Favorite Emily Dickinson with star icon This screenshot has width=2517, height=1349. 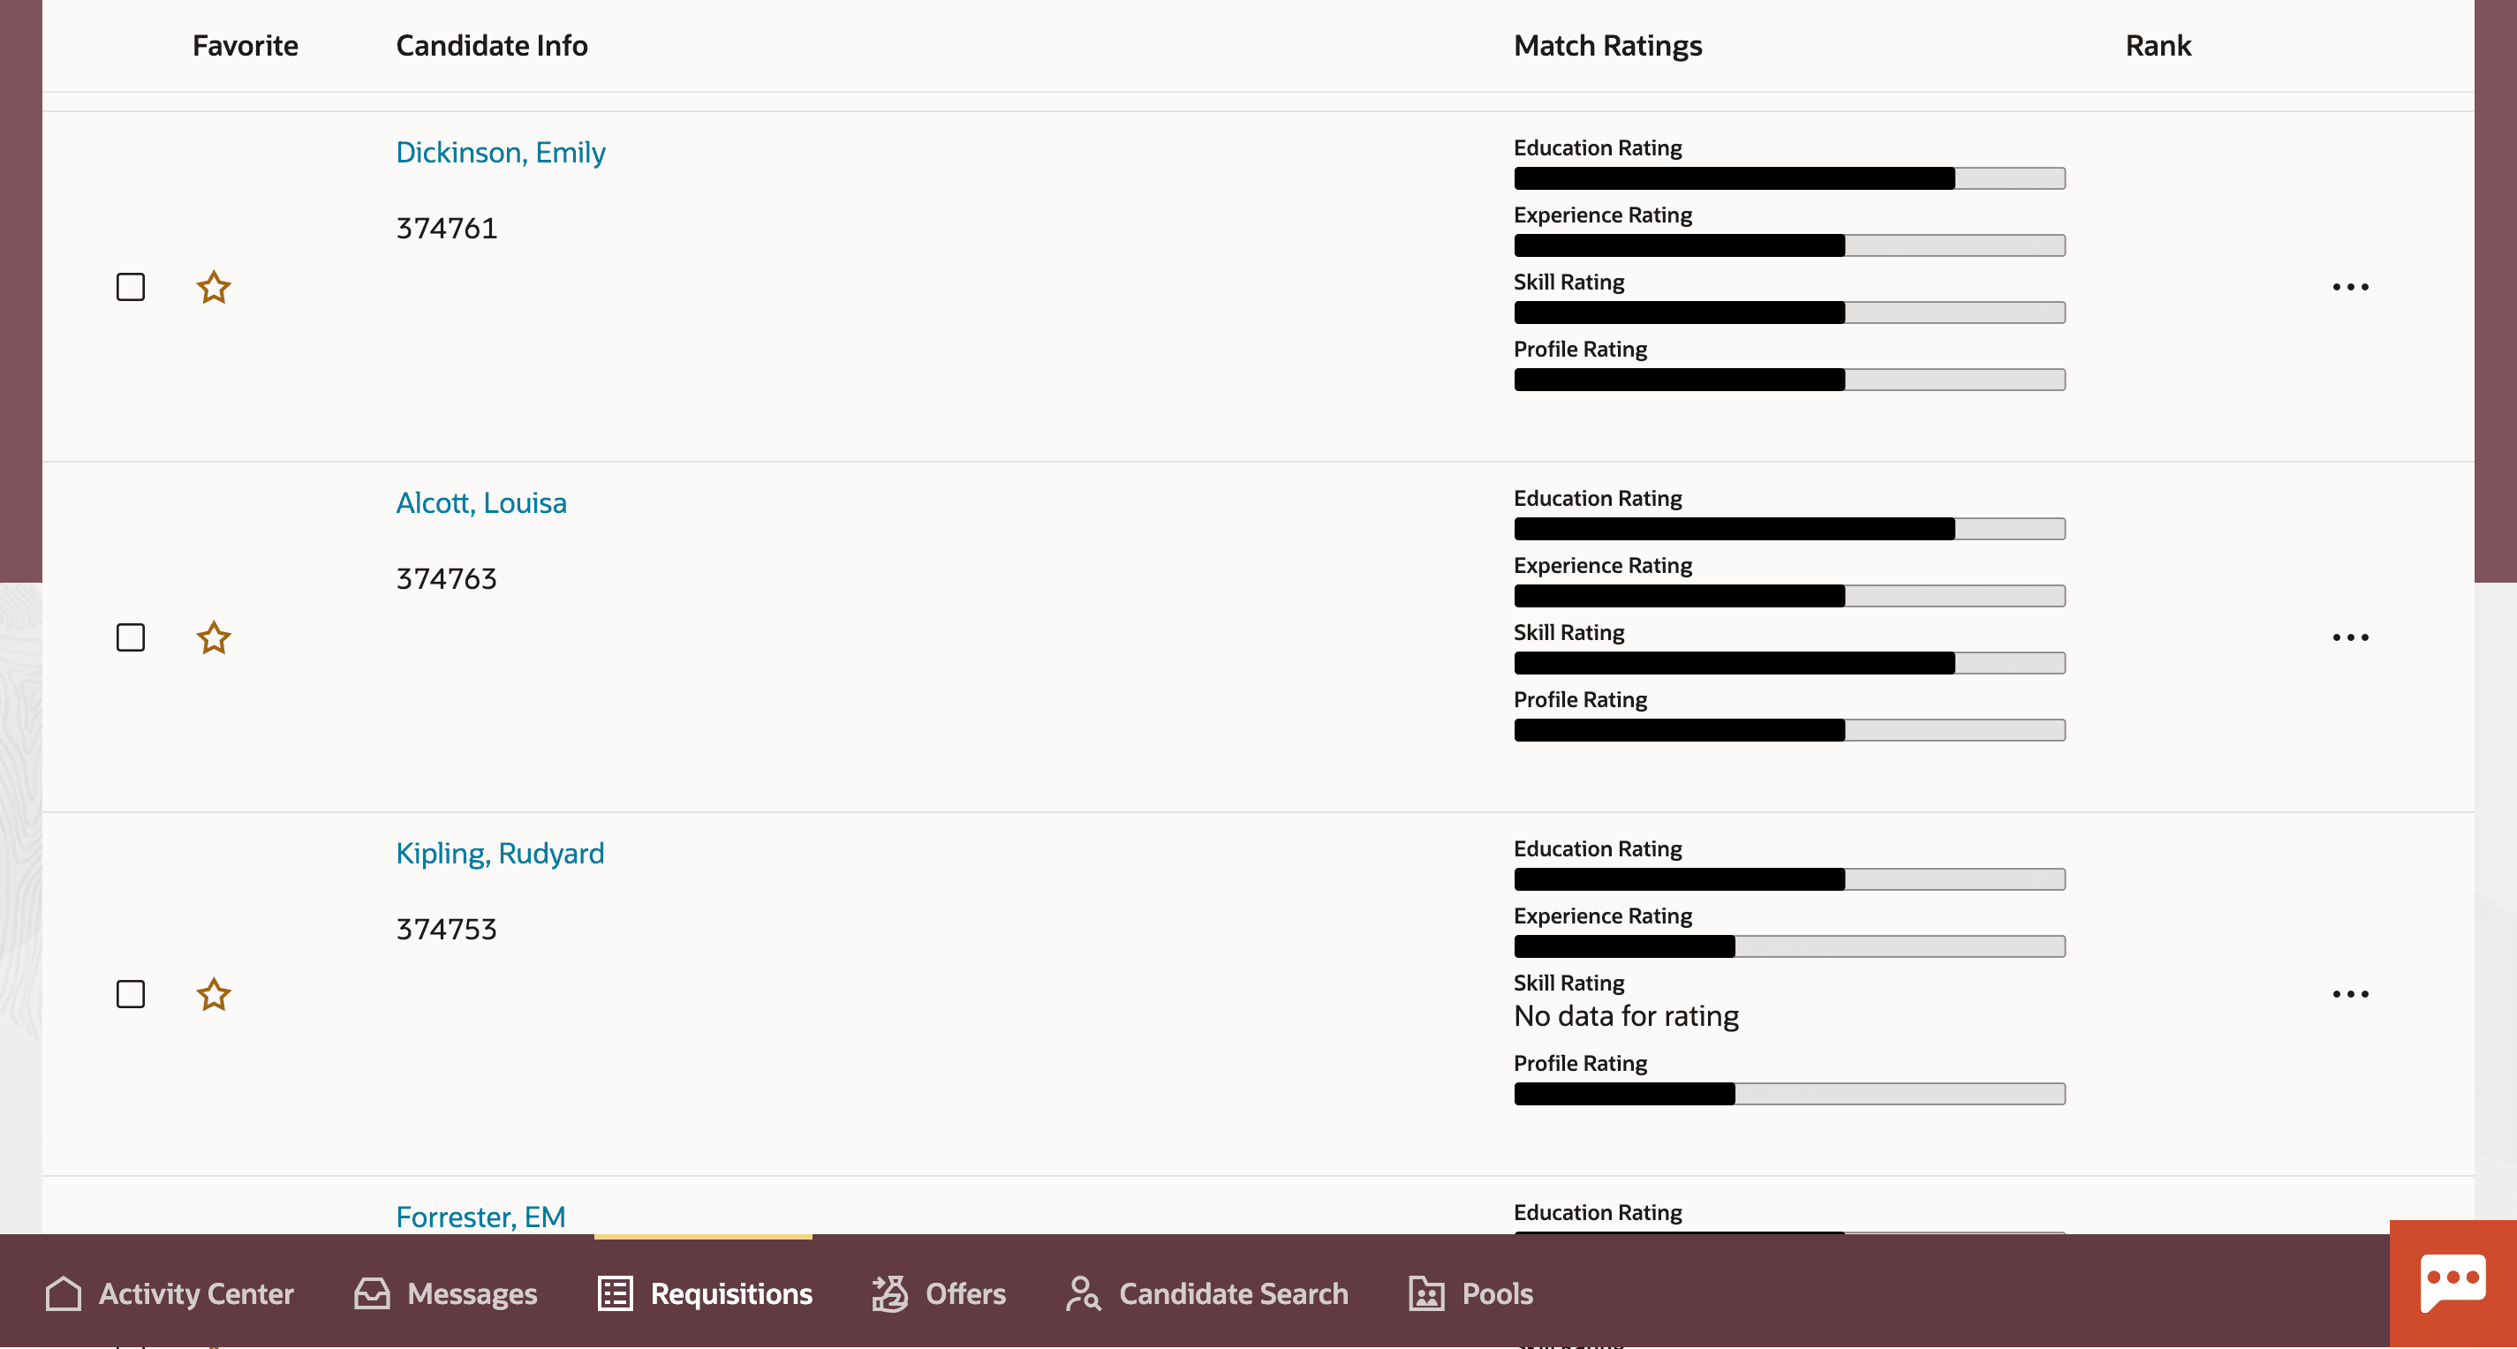213,287
